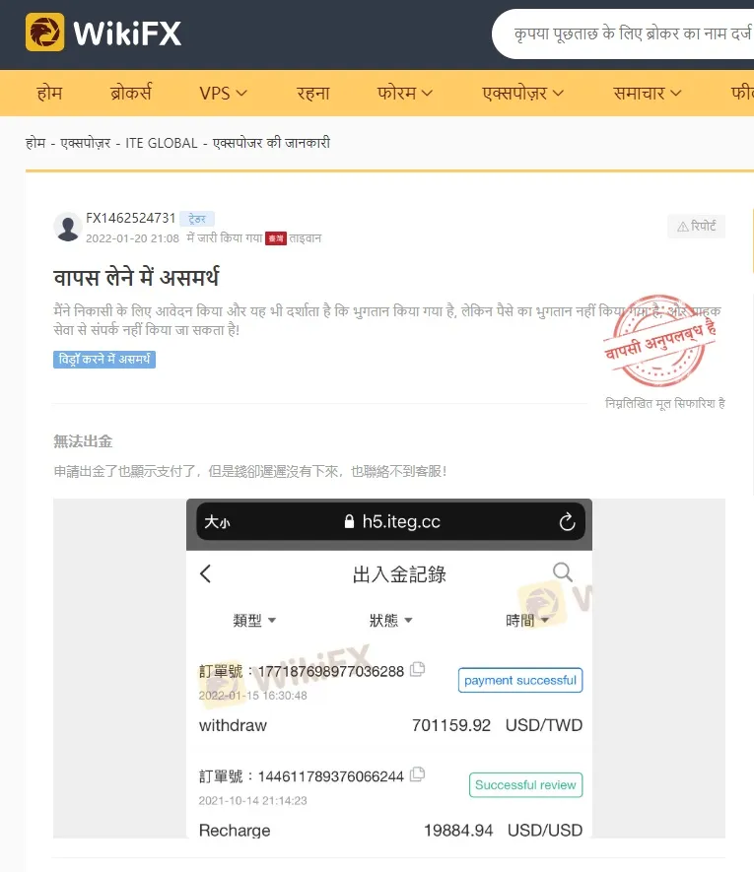Focus the broker name search field
Viewport: 754px width, 872px height.
[x=623, y=34]
